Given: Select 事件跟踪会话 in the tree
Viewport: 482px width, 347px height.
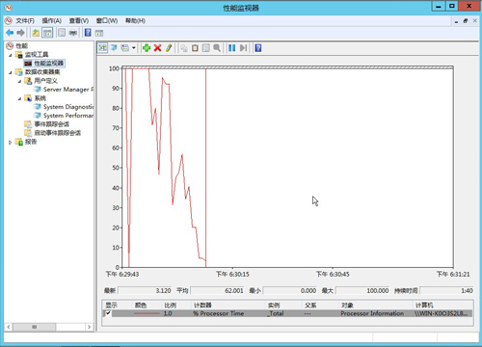Looking at the screenshot, I should [52, 124].
